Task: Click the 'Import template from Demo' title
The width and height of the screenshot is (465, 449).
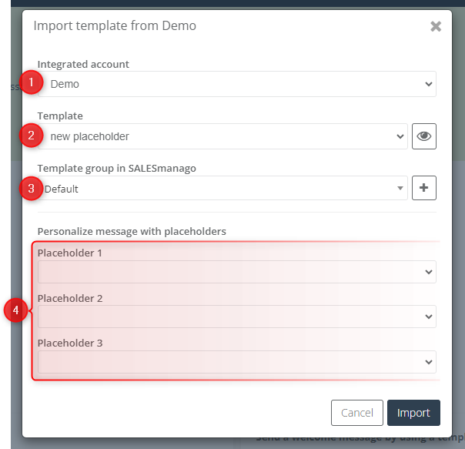Action: tap(115, 26)
